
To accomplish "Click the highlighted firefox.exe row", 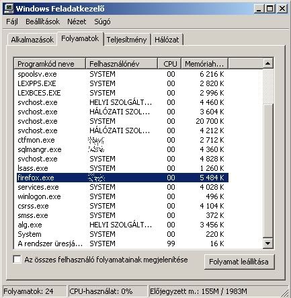I will [122, 178].
